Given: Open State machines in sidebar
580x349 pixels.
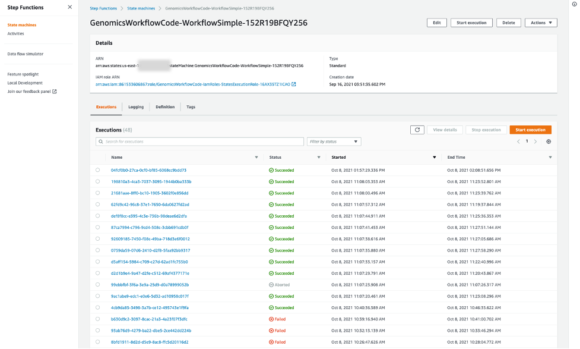Looking at the screenshot, I should (x=22, y=25).
